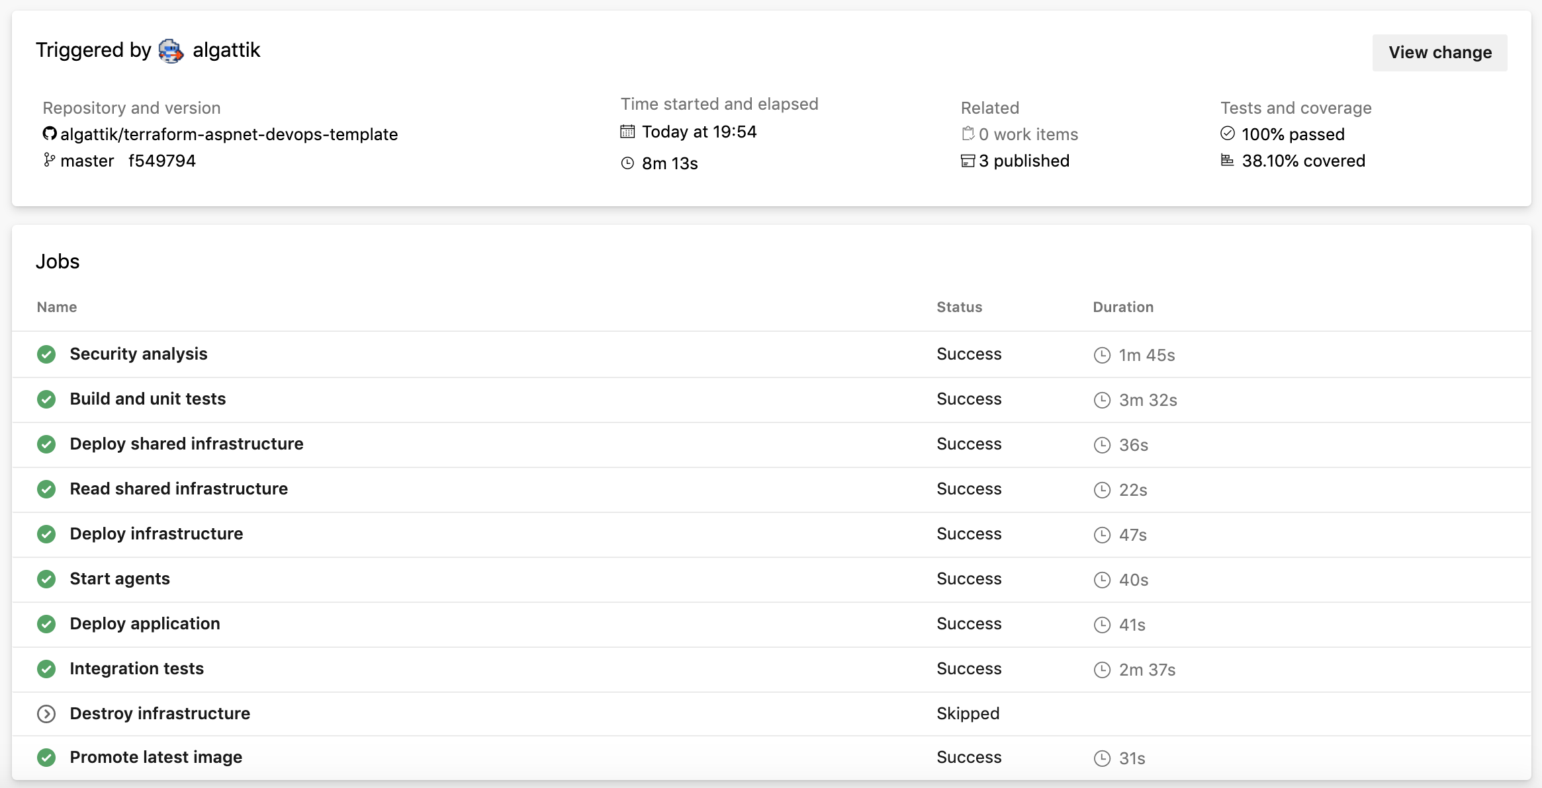Open the Integration tests job row
Screen dimensions: 1542x788
click(x=137, y=668)
